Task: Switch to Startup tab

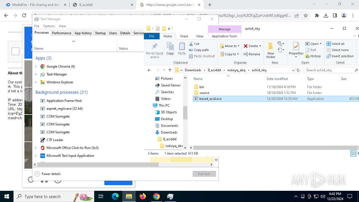Action: point(100,33)
